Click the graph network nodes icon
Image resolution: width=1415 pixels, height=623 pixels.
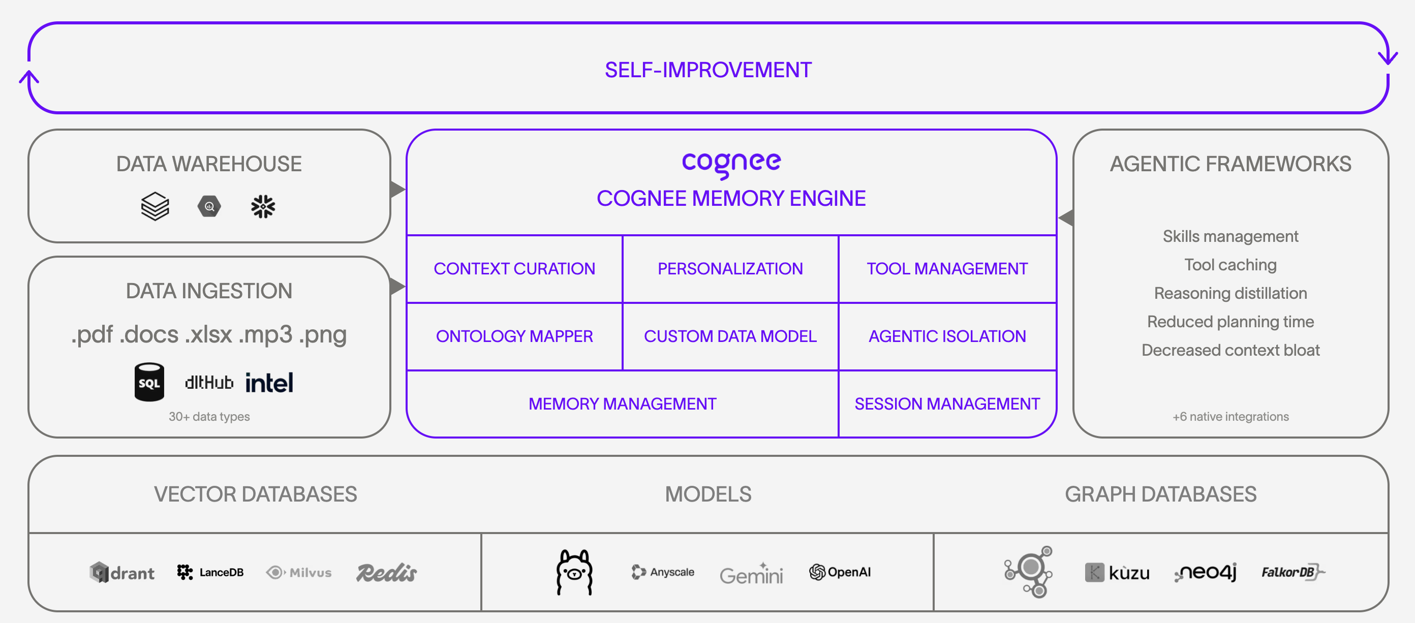pos(1028,571)
